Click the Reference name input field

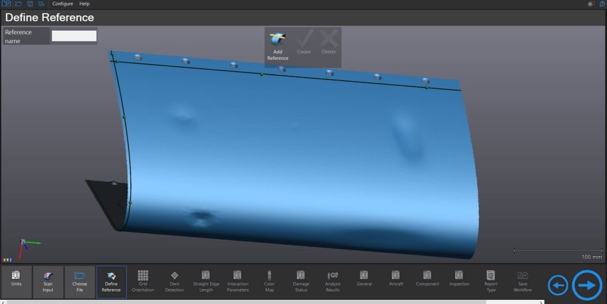[74, 36]
